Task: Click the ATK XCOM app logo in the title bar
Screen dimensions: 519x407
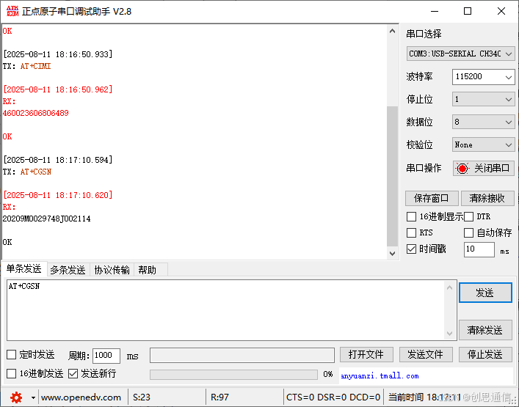Action: point(12,11)
